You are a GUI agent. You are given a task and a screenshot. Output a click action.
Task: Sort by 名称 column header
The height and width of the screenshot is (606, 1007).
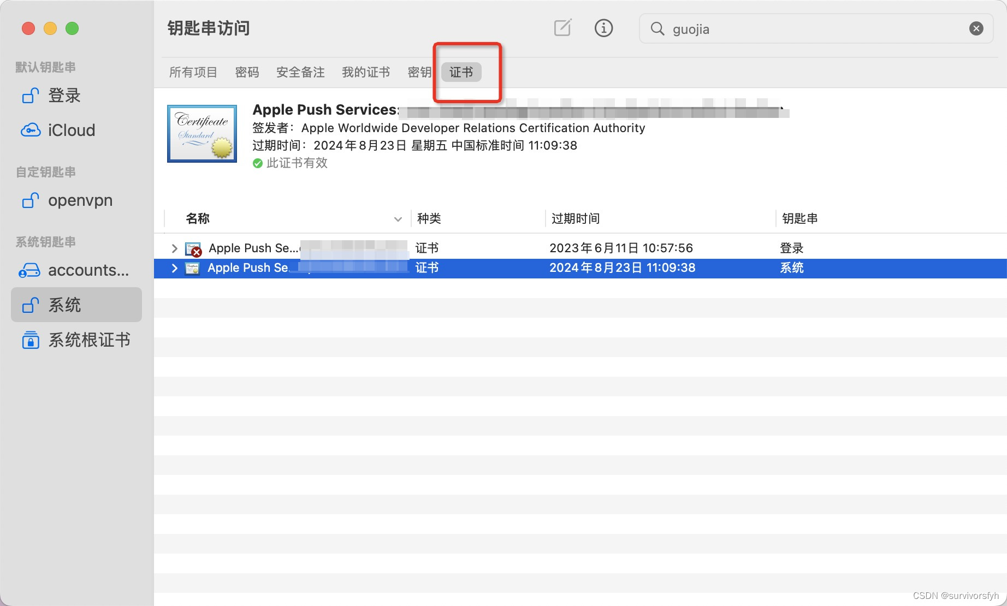pos(198,218)
